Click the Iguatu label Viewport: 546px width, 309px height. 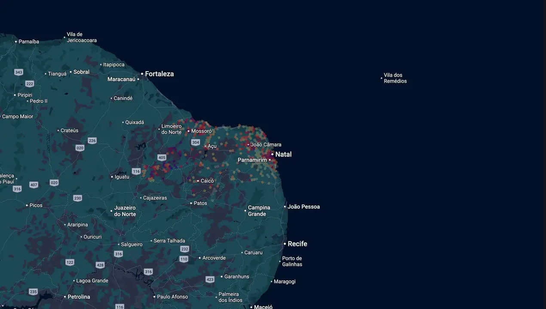pos(122,177)
